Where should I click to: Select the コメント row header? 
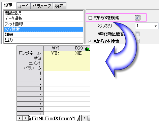[30, 64]
